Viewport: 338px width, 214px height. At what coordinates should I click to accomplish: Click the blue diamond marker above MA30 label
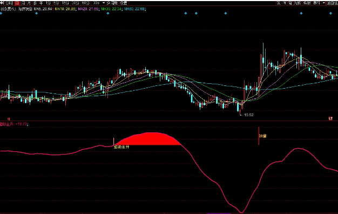click(108, 14)
